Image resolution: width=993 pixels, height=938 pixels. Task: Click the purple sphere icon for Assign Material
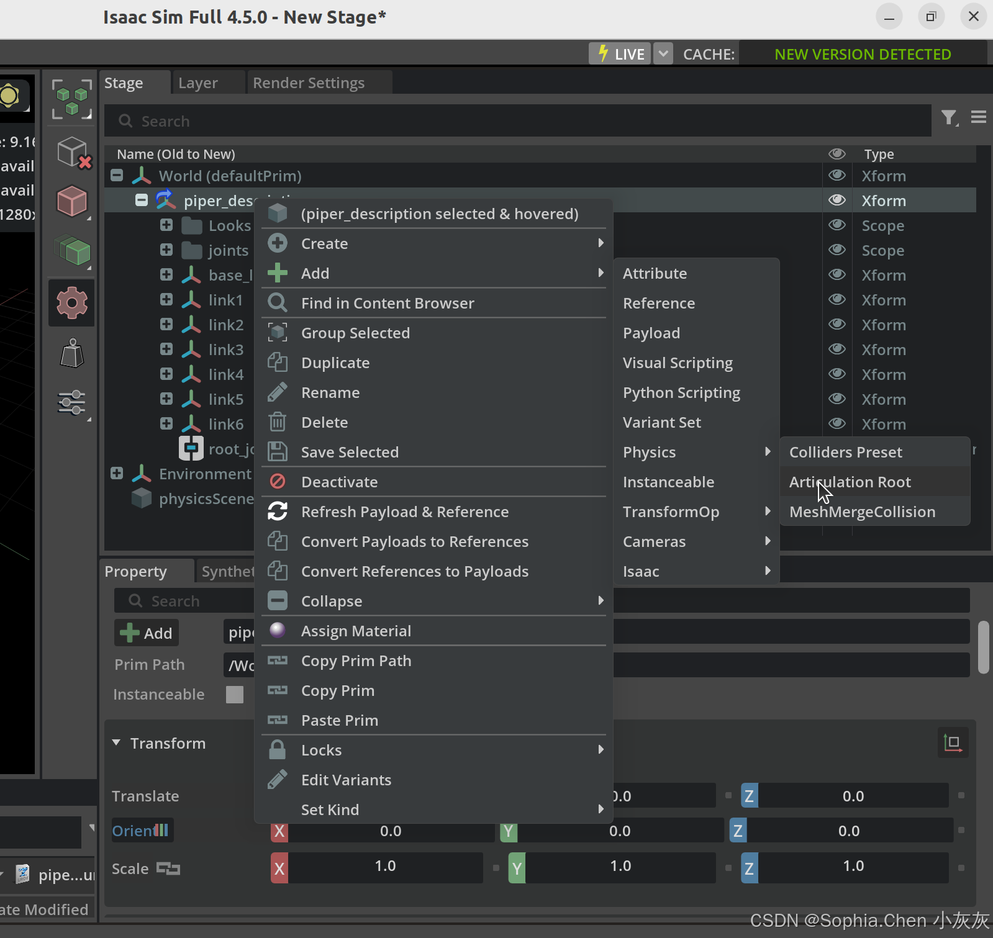point(278,630)
